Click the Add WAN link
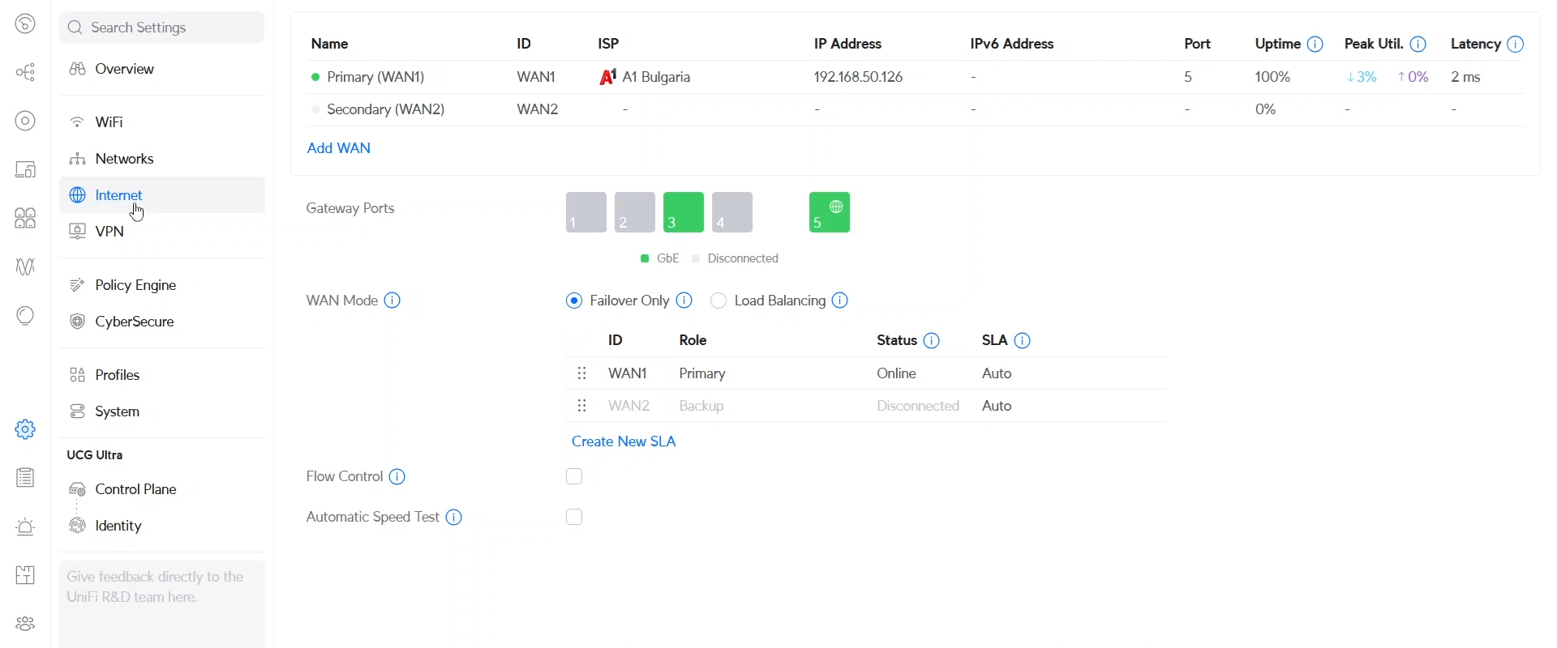The width and height of the screenshot is (1557, 648). pyautogui.click(x=339, y=148)
